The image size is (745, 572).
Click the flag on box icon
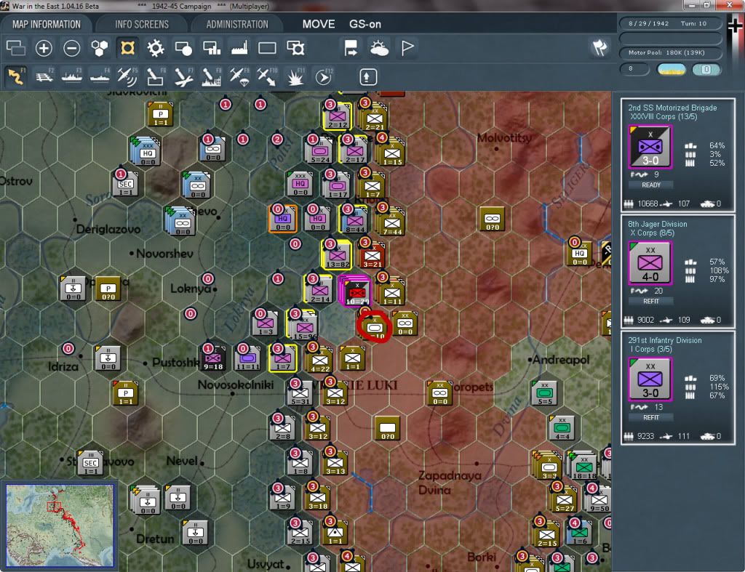point(351,48)
